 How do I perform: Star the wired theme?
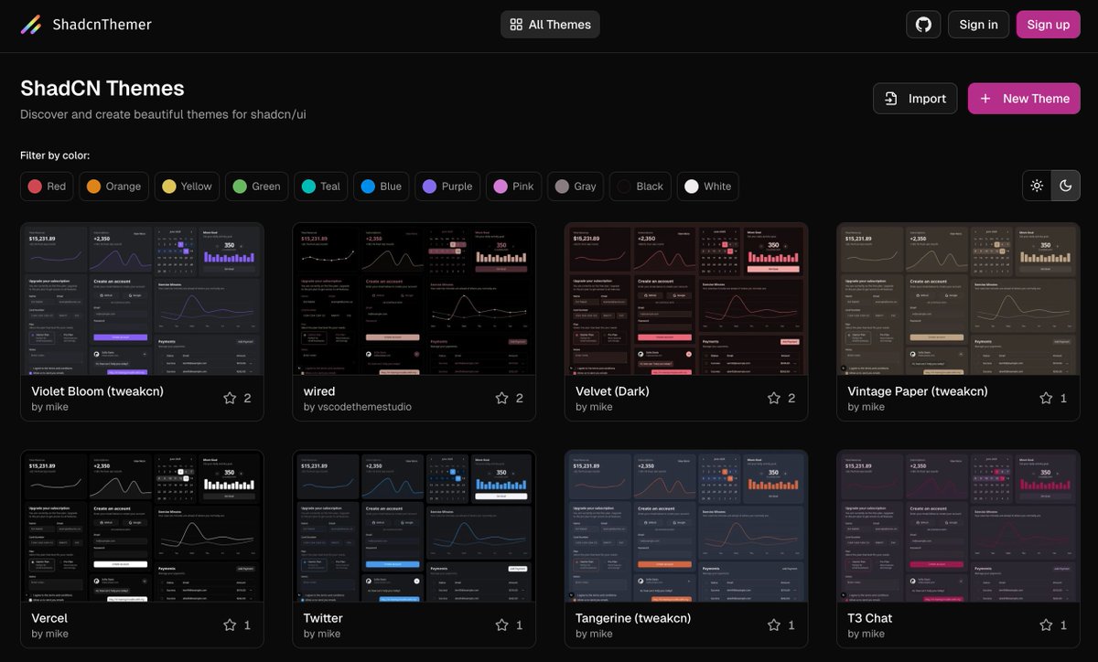click(x=502, y=398)
